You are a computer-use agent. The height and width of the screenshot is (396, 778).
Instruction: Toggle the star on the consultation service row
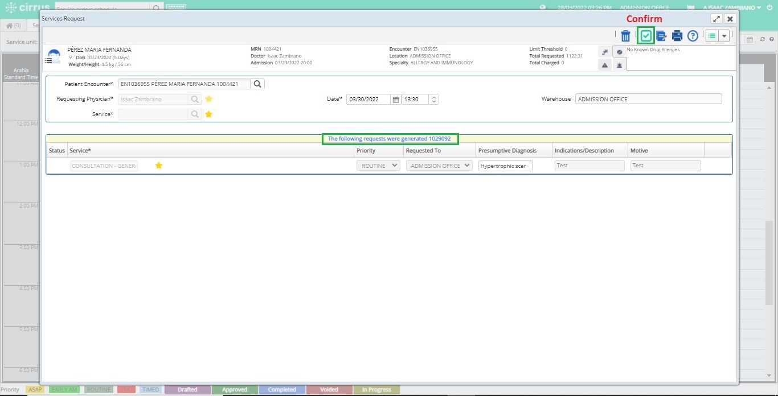point(159,166)
